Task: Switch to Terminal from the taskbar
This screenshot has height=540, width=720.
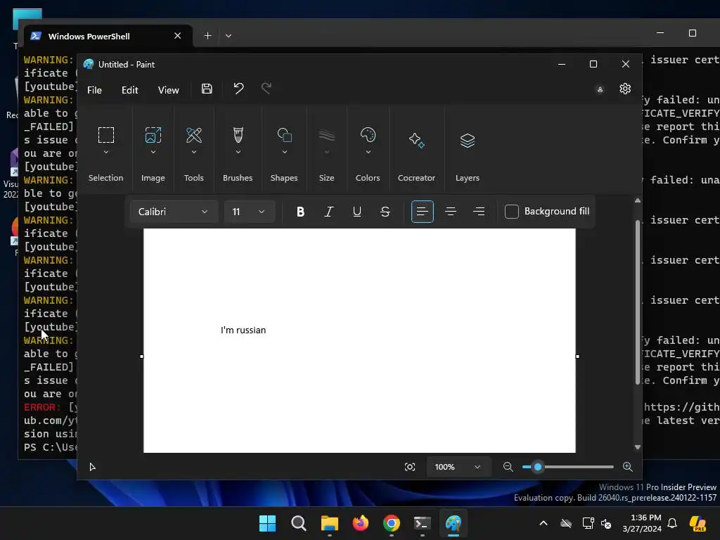Action: pyautogui.click(x=422, y=523)
